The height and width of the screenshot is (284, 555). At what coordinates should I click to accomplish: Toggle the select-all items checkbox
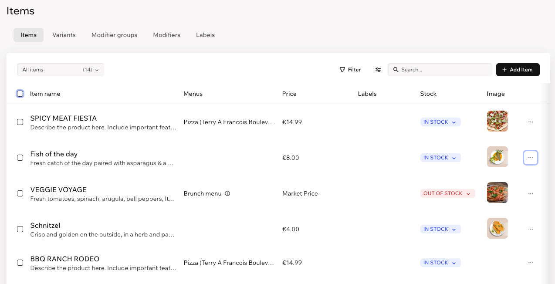point(20,94)
